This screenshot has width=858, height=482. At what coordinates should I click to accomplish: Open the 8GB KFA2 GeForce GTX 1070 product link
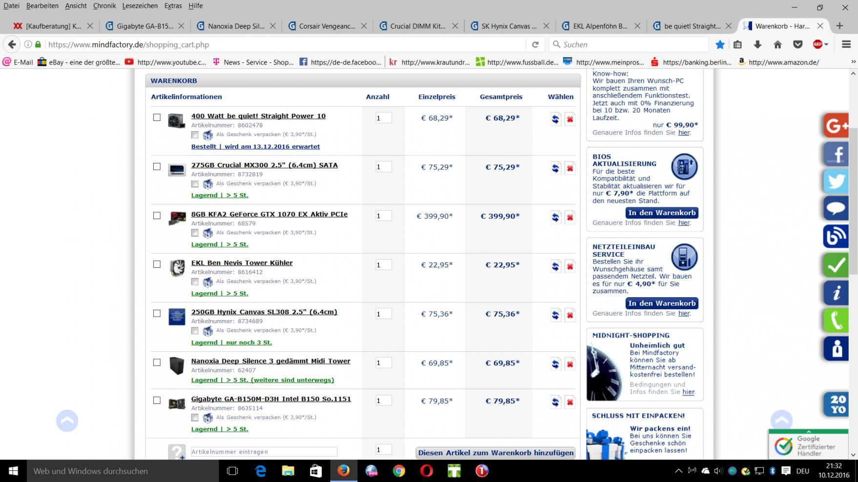[269, 214]
